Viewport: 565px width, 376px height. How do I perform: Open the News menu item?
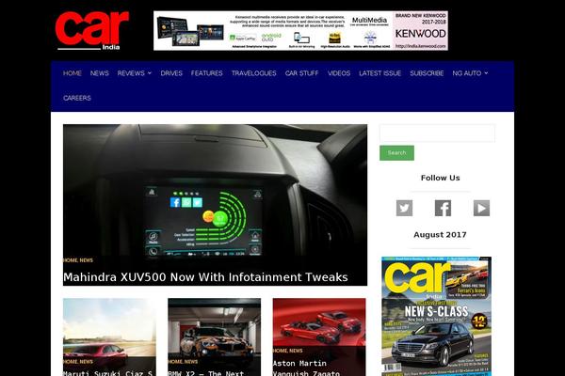pyautogui.click(x=100, y=73)
